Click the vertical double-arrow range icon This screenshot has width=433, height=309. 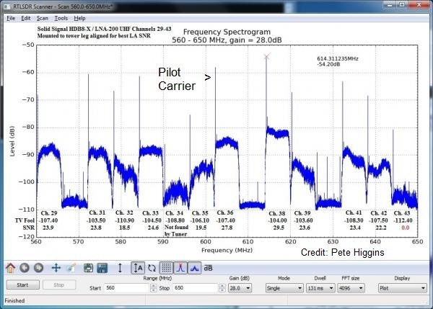point(120,267)
